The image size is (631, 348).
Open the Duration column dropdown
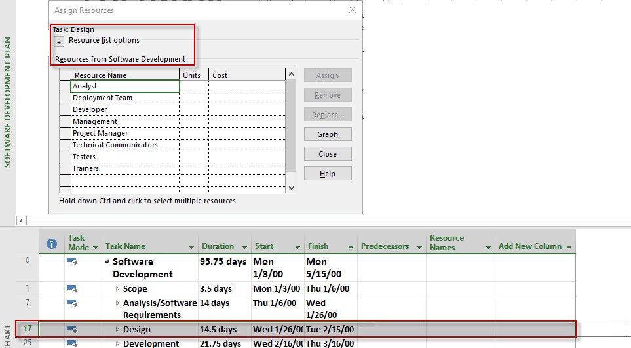coord(244,248)
